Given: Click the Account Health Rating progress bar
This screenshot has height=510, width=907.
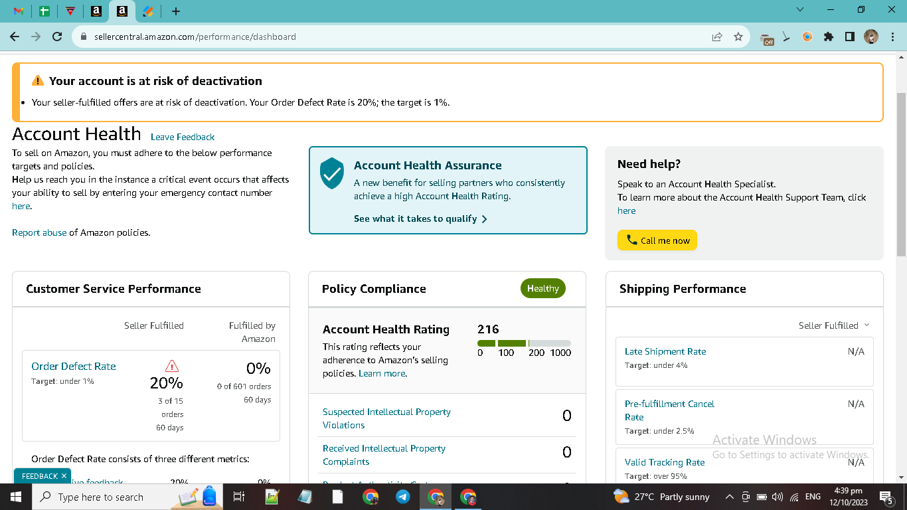Looking at the screenshot, I should (x=524, y=343).
